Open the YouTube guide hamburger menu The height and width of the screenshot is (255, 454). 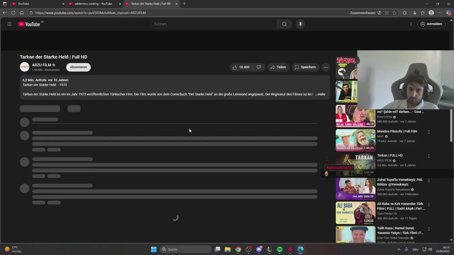[10, 24]
